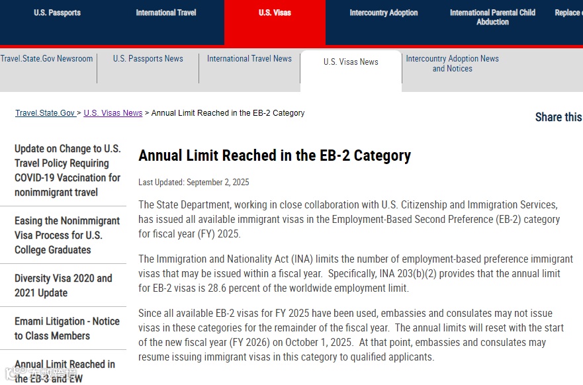Click the breadcrumb text Annual Limit Reached in the EB-2 Category

[228, 113]
